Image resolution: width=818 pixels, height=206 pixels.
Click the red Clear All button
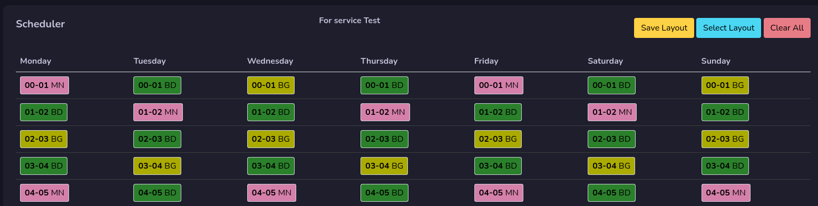click(x=787, y=28)
